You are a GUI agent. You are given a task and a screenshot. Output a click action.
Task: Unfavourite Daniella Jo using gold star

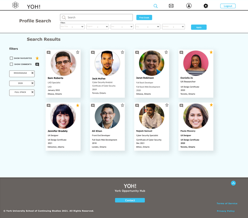(211, 52)
